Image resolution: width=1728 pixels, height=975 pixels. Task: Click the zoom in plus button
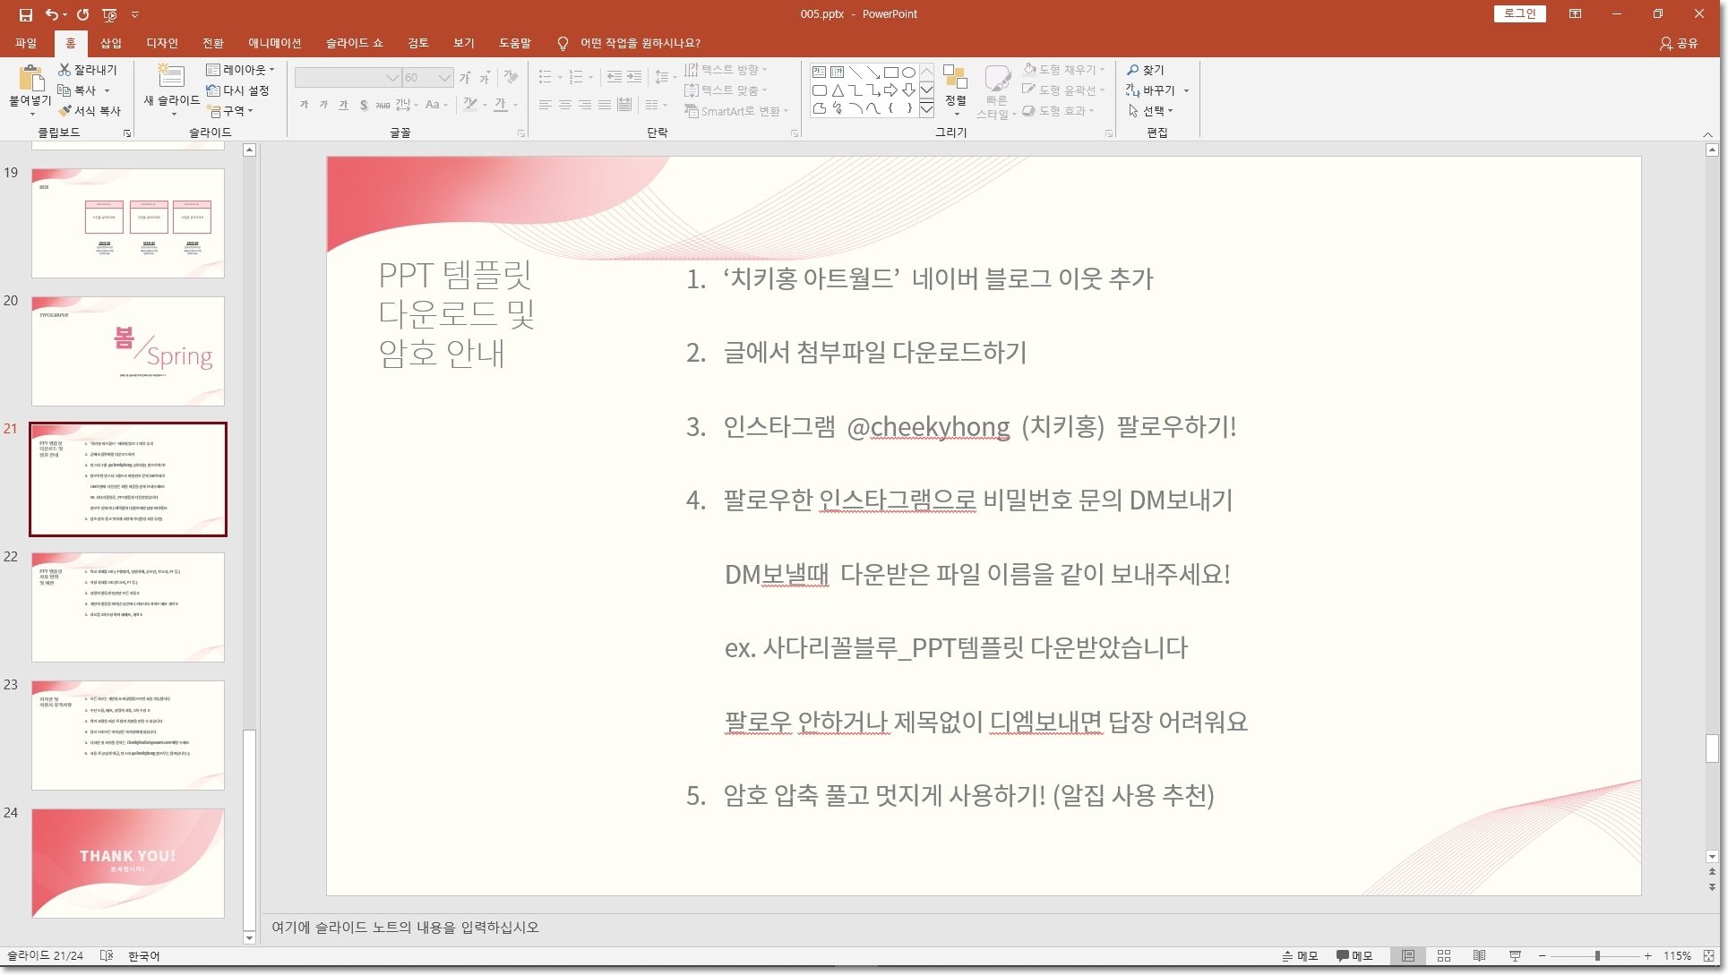tap(1647, 956)
